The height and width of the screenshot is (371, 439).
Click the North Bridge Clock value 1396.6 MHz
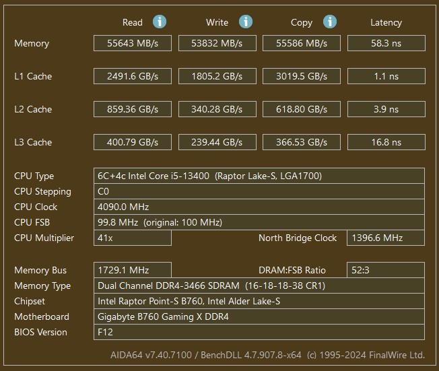click(x=386, y=238)
